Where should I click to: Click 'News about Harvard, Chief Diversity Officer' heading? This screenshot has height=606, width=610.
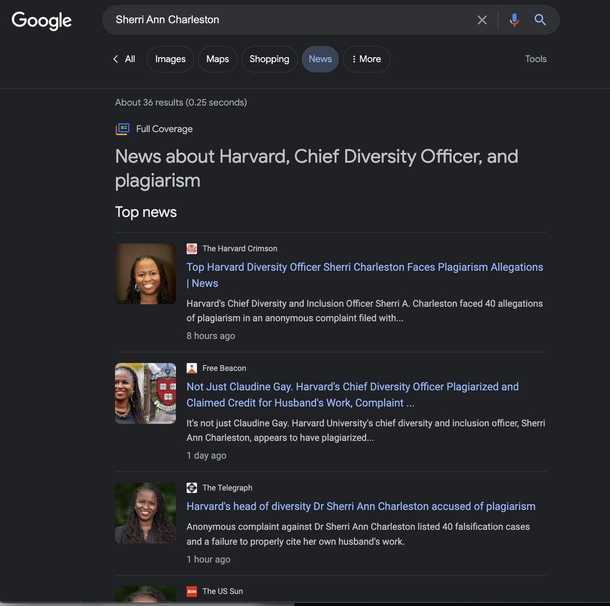coord(317,168)
